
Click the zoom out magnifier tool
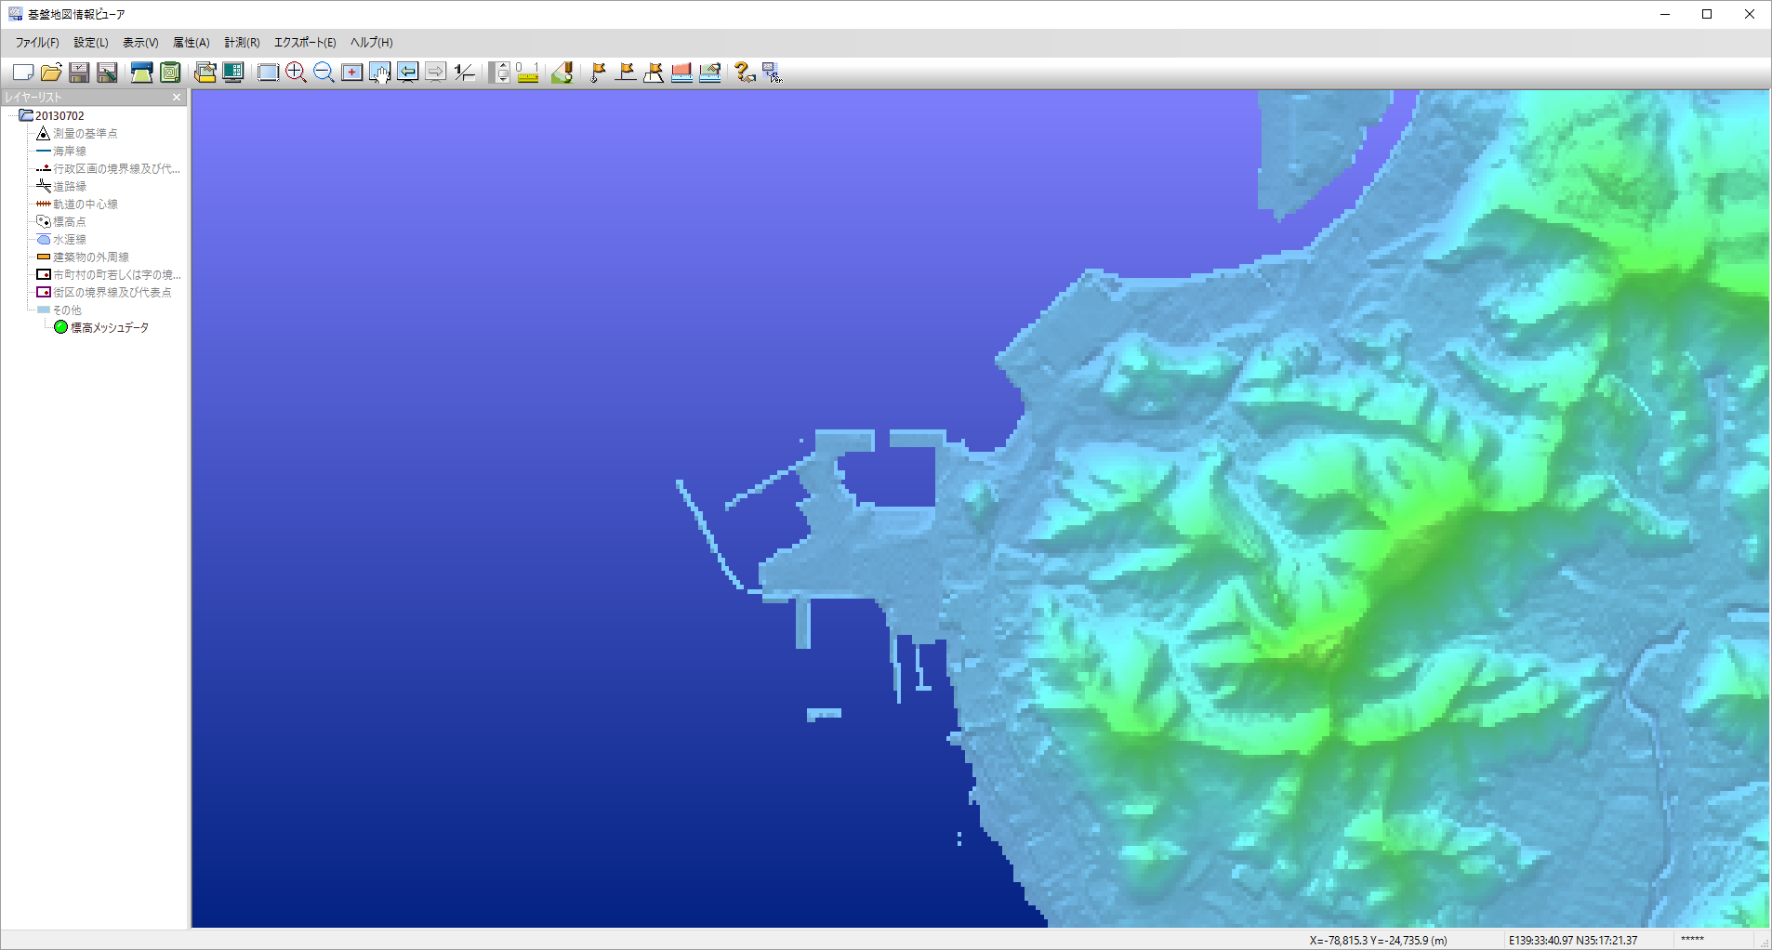324,73
